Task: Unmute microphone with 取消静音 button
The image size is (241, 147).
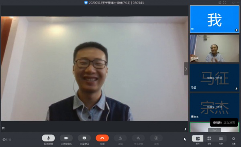Action: (48, 138)
